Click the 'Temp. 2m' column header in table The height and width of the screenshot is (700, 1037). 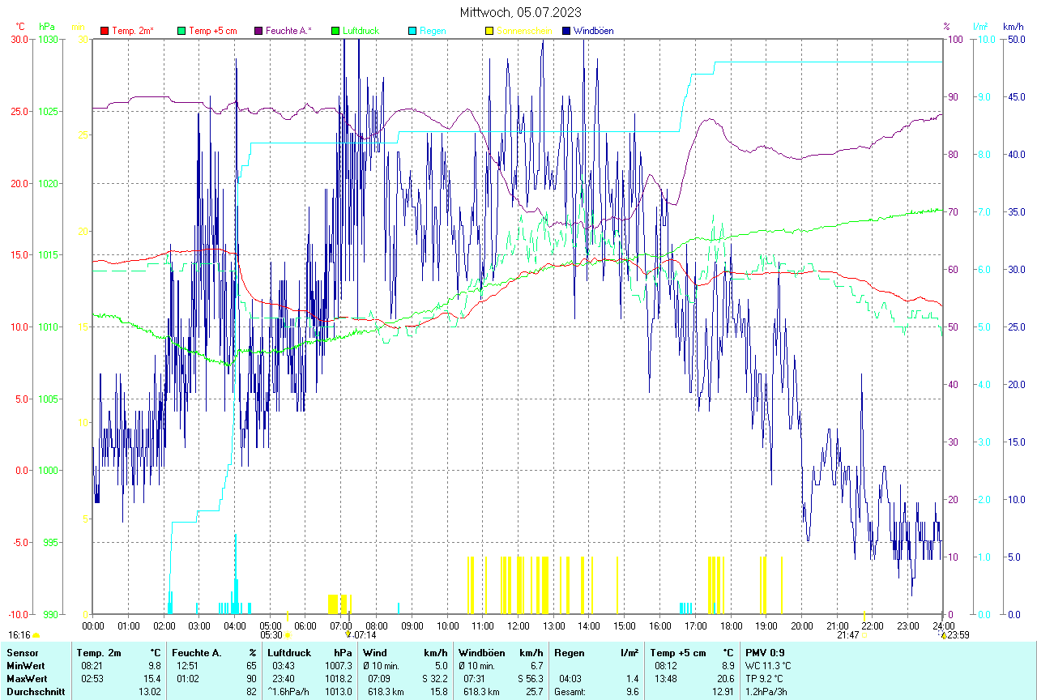coord(99,653)
